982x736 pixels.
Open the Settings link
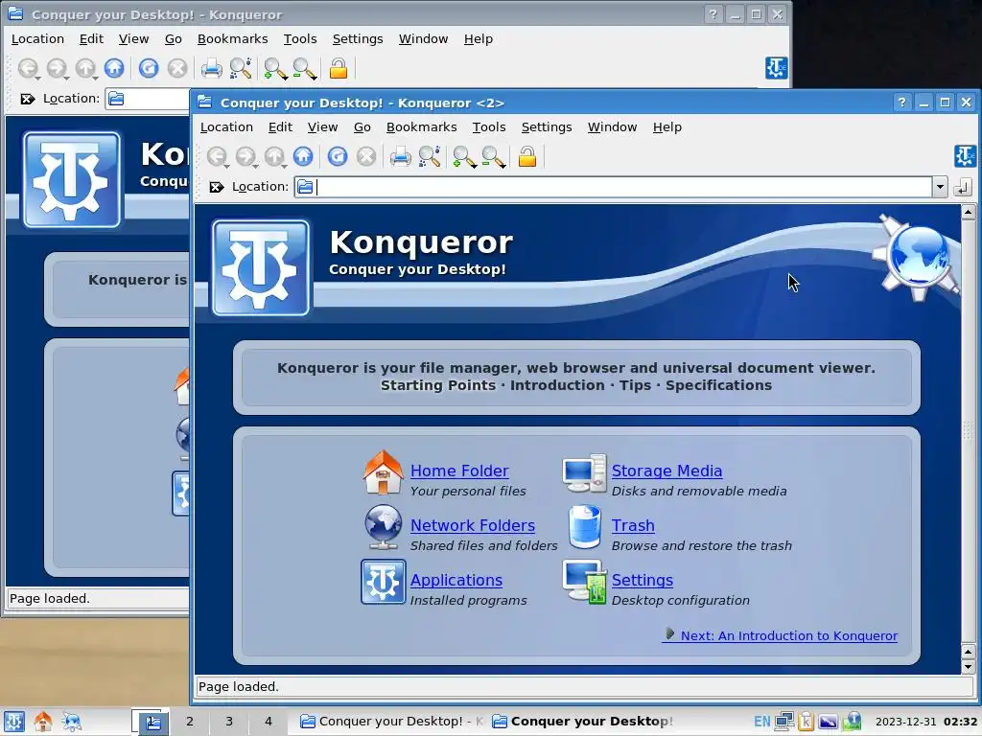643,580
